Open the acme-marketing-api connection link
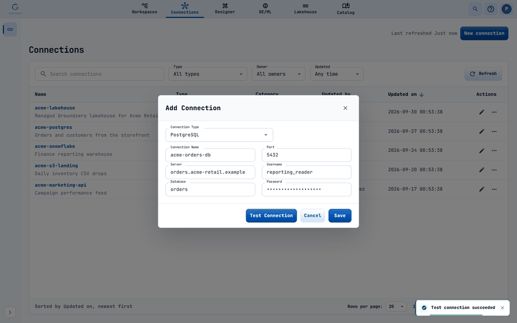 pos(61,185)
